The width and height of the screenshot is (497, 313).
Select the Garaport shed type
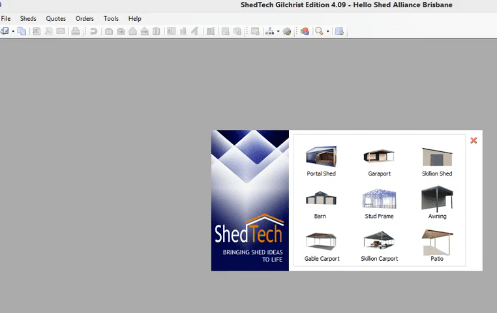tap(379, 161)
